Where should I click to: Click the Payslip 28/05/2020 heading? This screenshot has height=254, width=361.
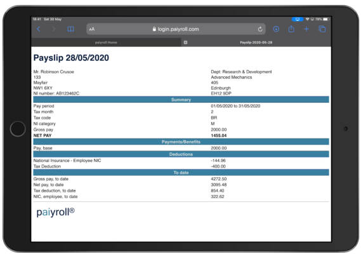click(x=71, y=58)
